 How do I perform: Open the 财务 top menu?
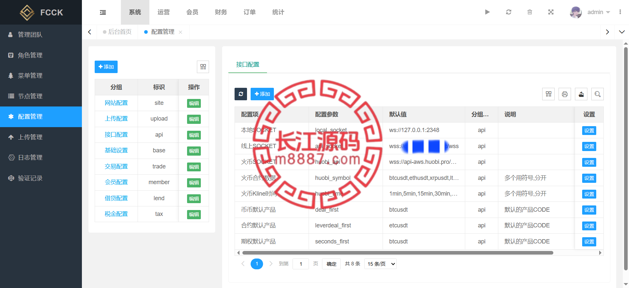click(221, 12)
